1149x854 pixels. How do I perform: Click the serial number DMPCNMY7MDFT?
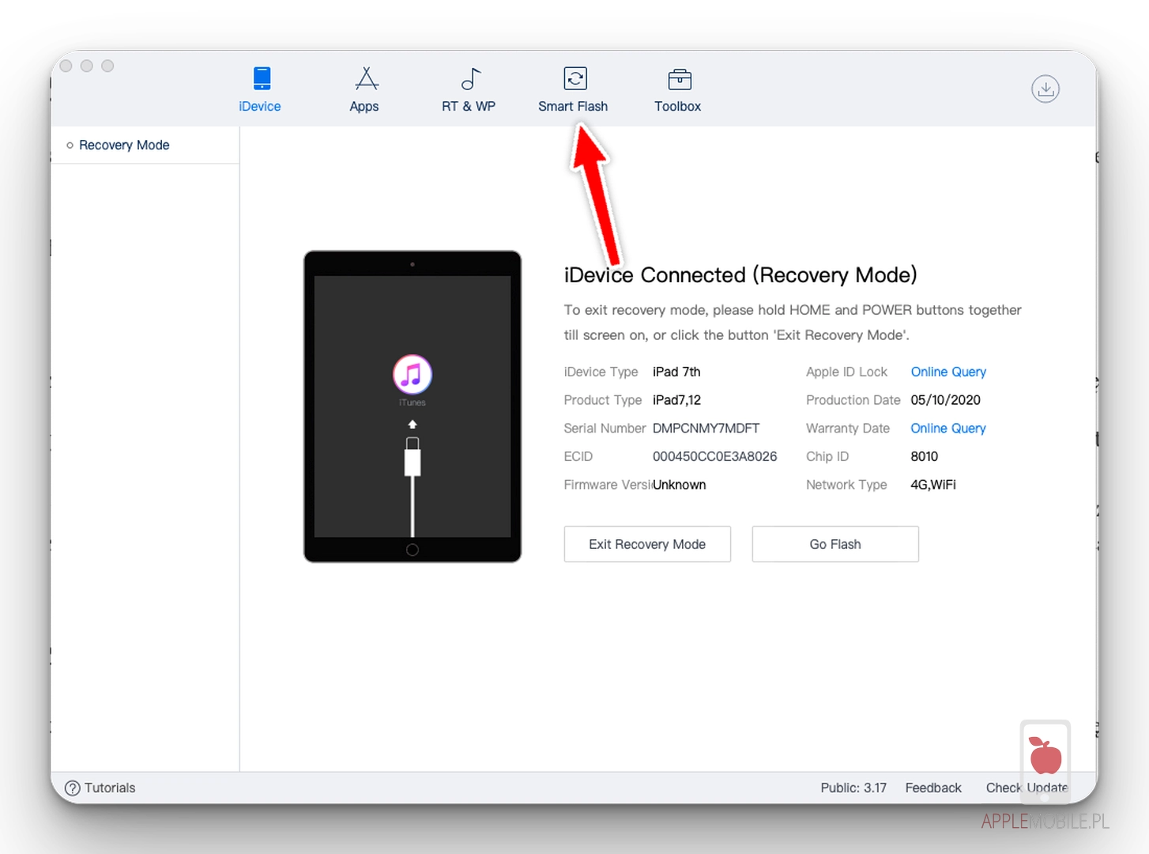[x=706, y=428]
